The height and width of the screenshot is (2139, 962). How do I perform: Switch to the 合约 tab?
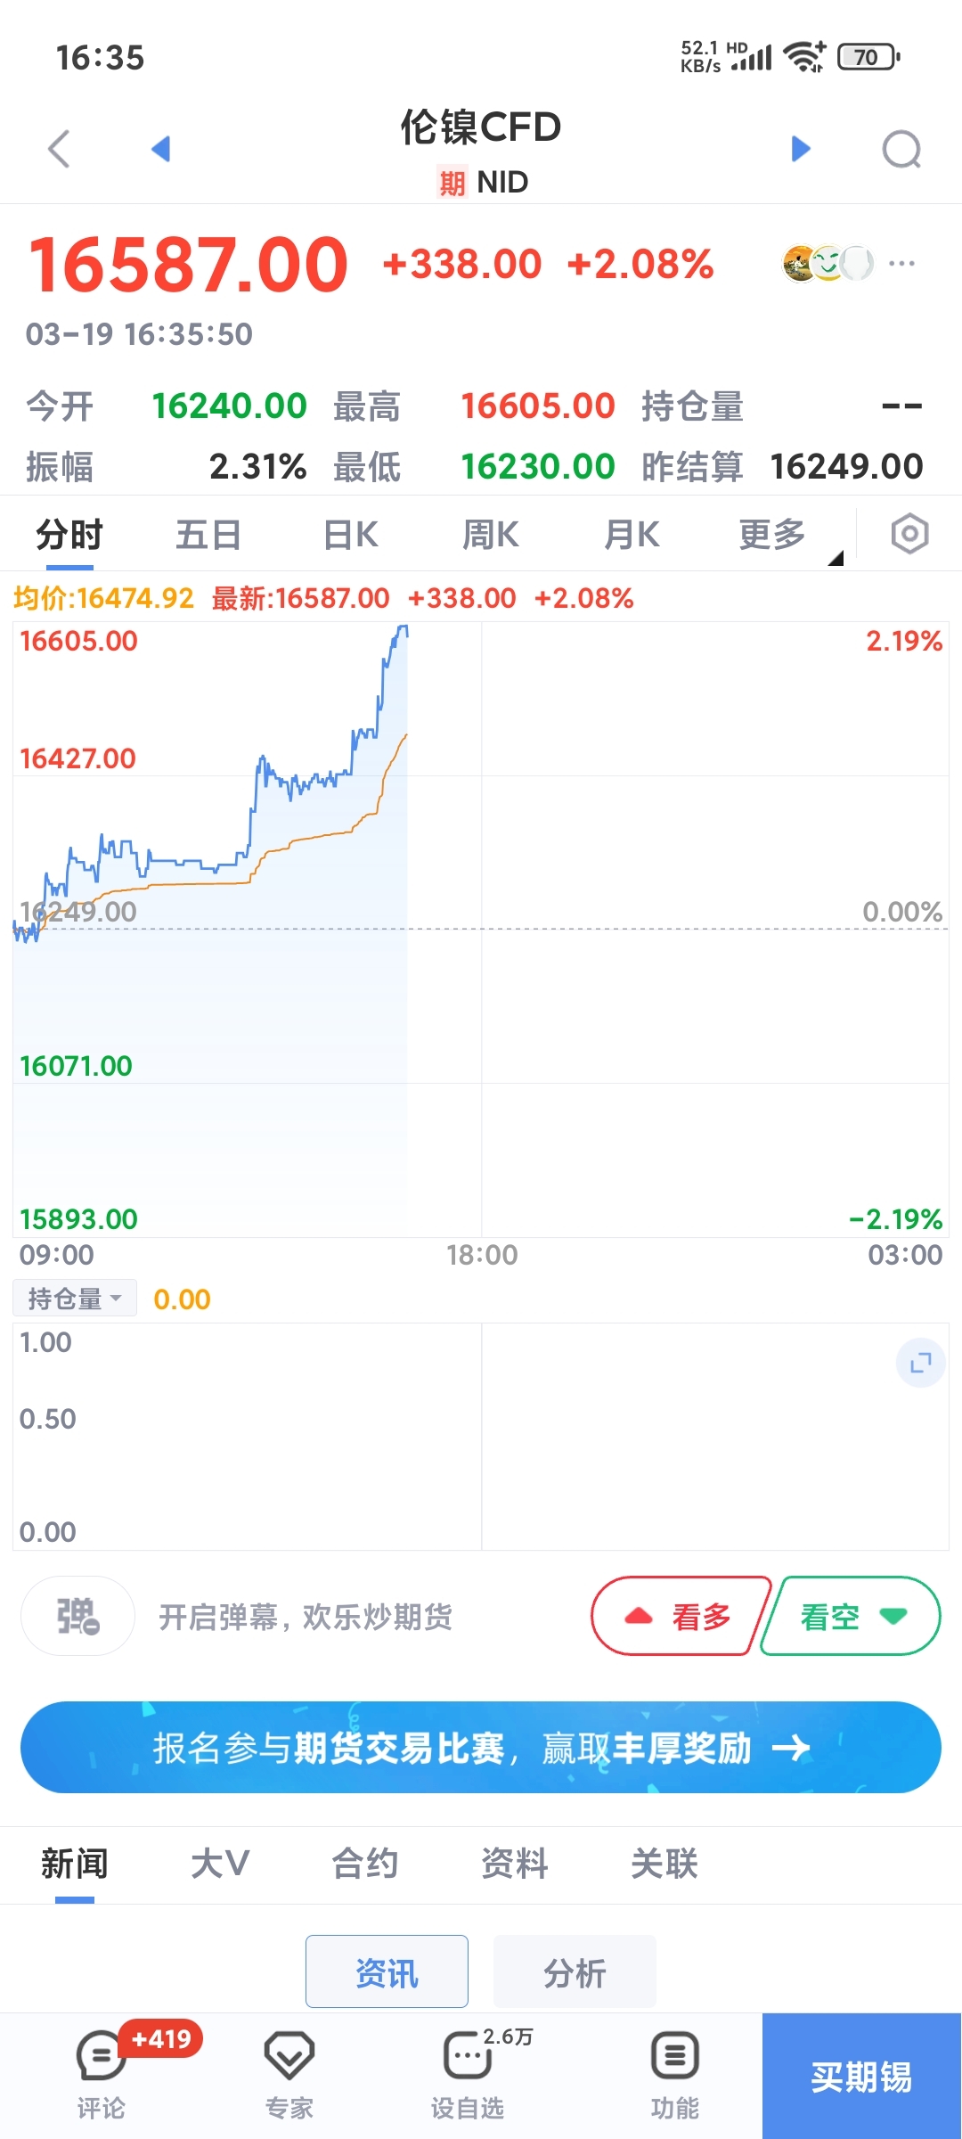(x=364, y=1864)
